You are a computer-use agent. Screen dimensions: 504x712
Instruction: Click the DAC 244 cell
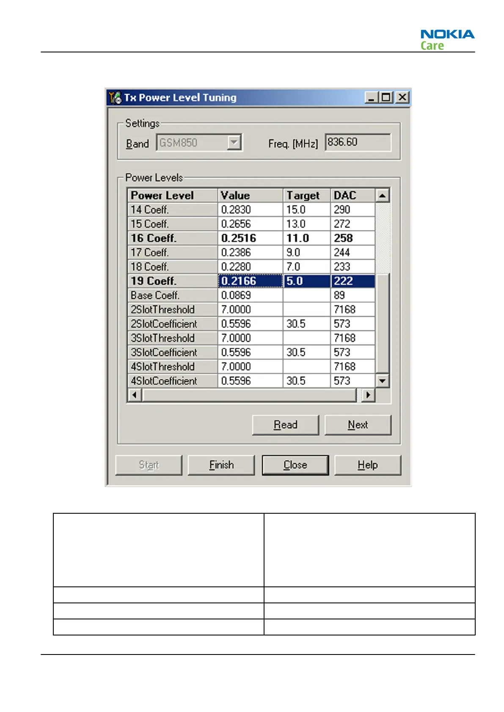pyautogui.click(x=353, y=252)
